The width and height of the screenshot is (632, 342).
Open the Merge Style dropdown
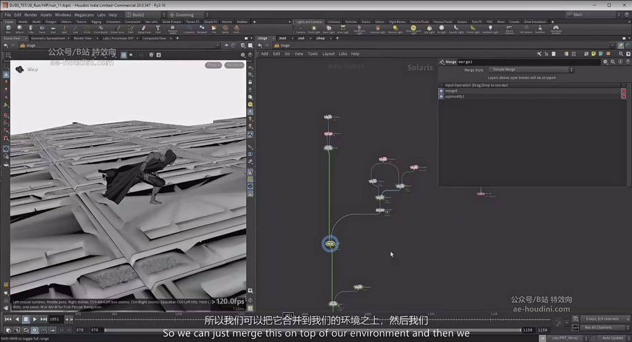tap(531, 70)
